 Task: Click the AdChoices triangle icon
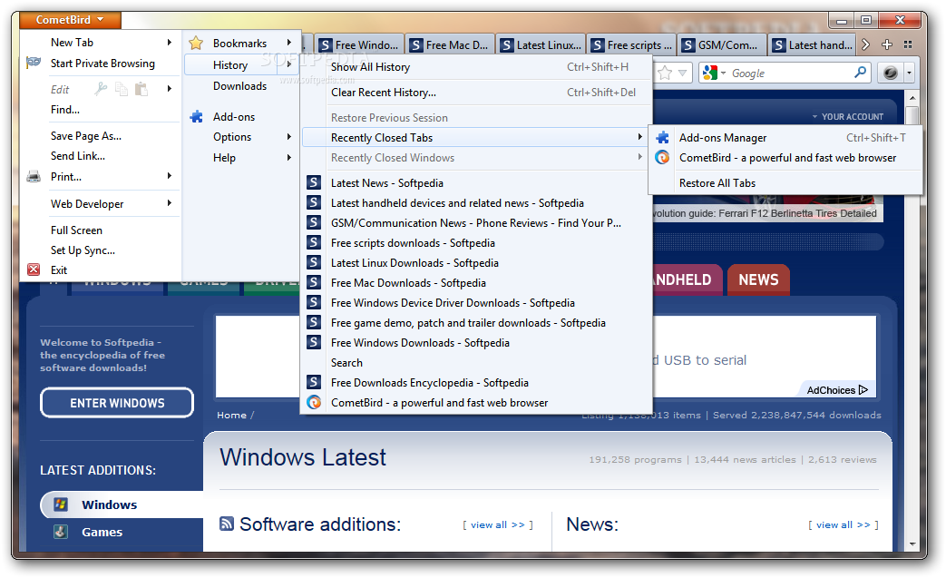(863, 390)
